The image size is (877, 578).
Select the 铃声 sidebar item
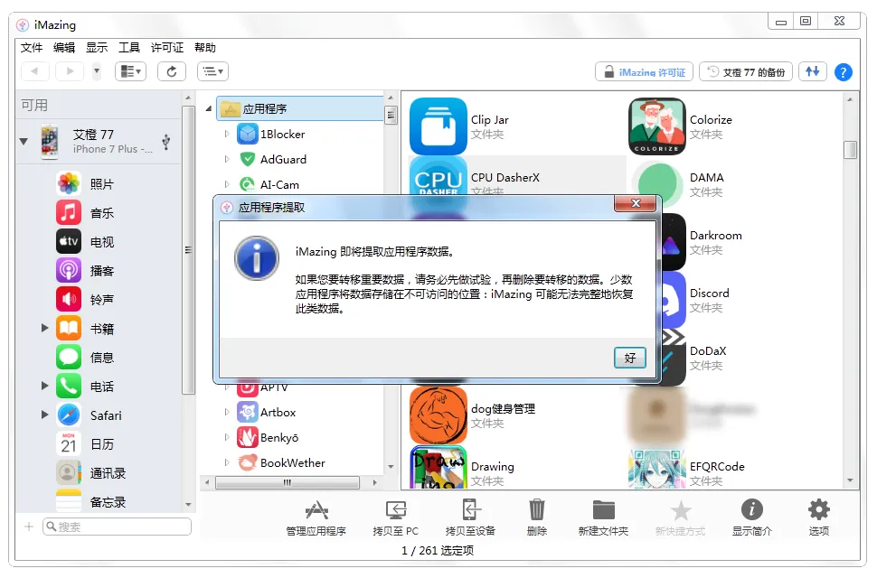100,300
